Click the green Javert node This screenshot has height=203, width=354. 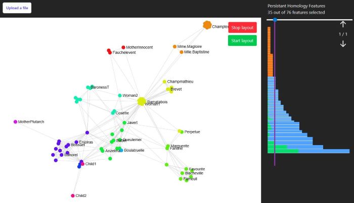[x=124, y=122]
